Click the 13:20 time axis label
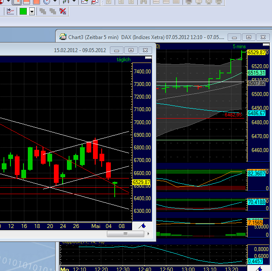This screenshot has height=271, width=272. coord(232,269)
